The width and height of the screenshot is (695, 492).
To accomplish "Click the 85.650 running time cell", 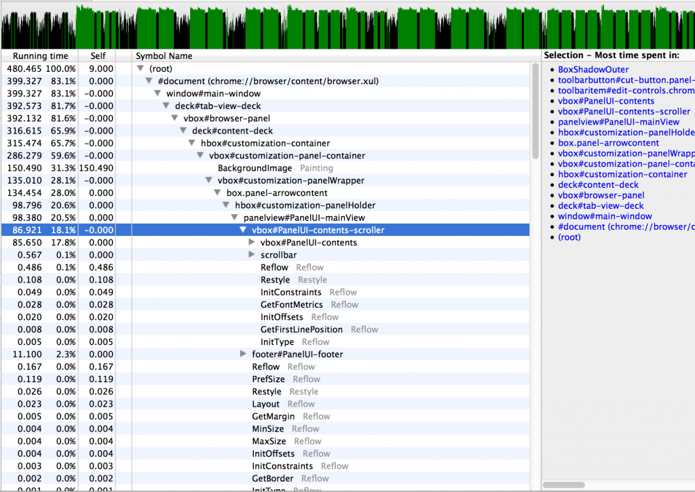I will pos(27,243).
